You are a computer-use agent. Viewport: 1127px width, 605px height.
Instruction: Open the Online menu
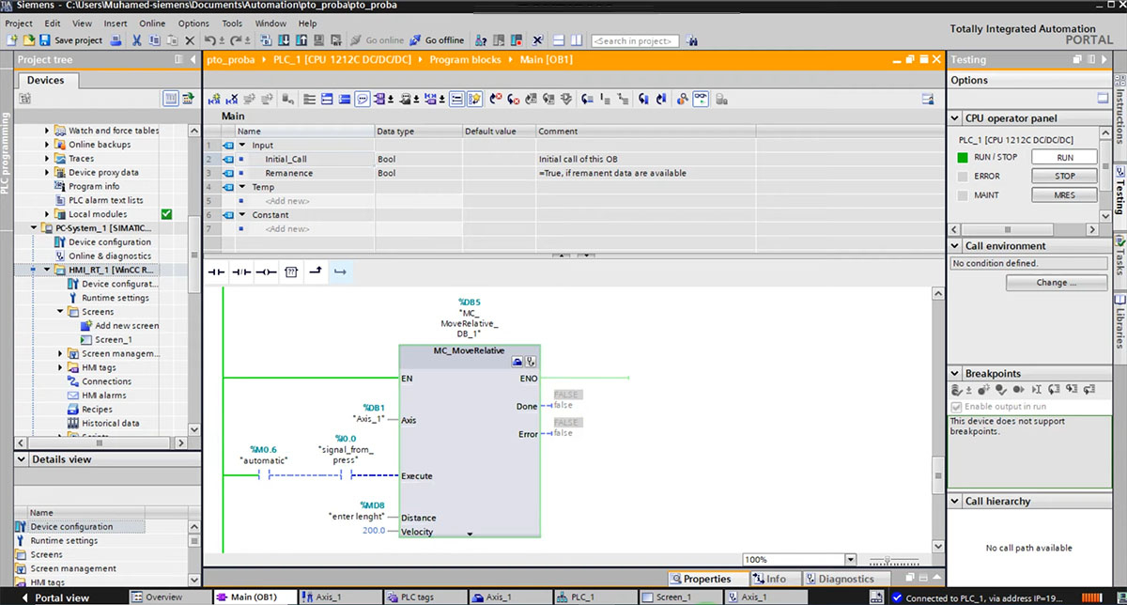(x=152, y=23)
